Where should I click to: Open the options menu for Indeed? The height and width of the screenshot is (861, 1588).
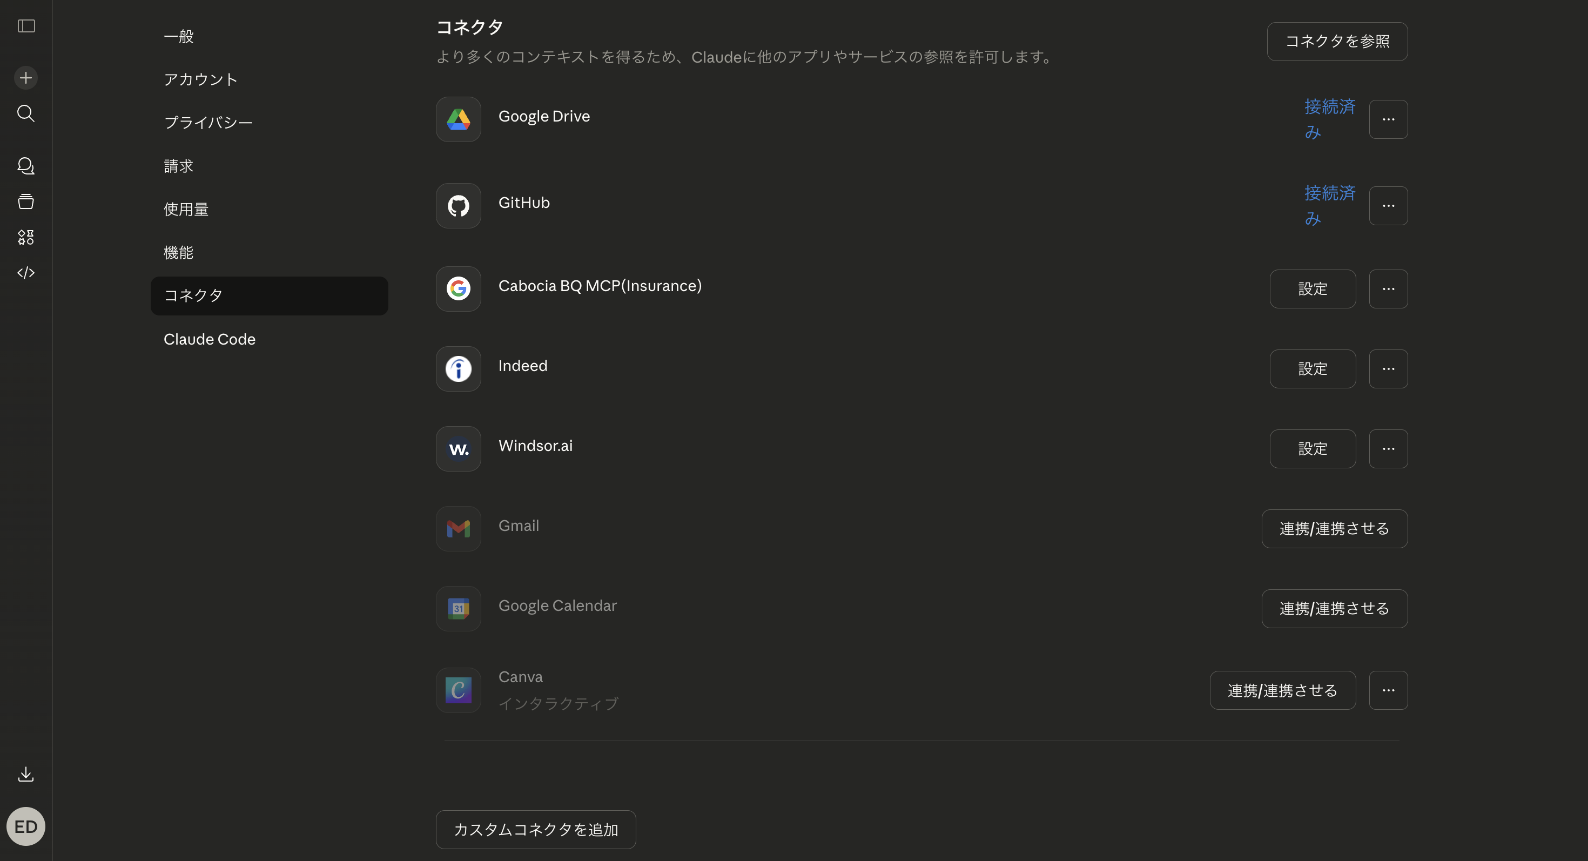pyautogui.click(x=1388, y=368)
